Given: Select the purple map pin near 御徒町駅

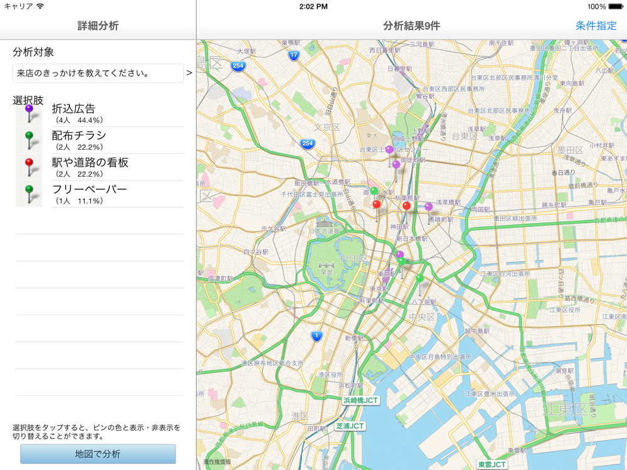Looking at the screenshot, I should [x=396, y=165].
